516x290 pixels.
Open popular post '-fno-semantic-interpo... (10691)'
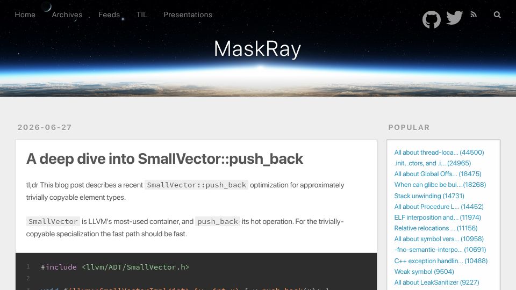(x=440, y=250)
